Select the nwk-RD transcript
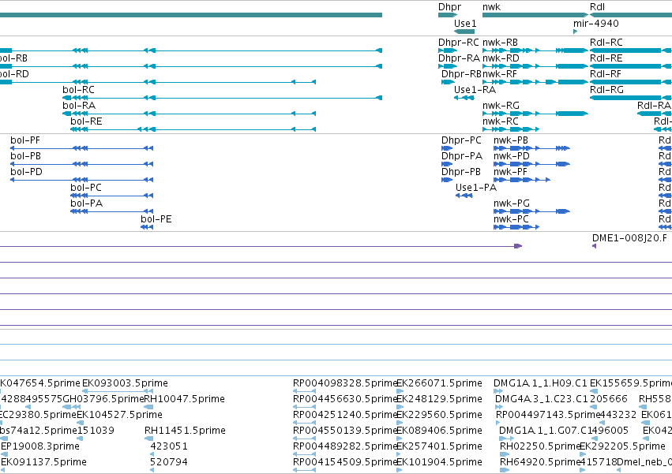Viewport: 672px width, 474px height. point(535,66)
